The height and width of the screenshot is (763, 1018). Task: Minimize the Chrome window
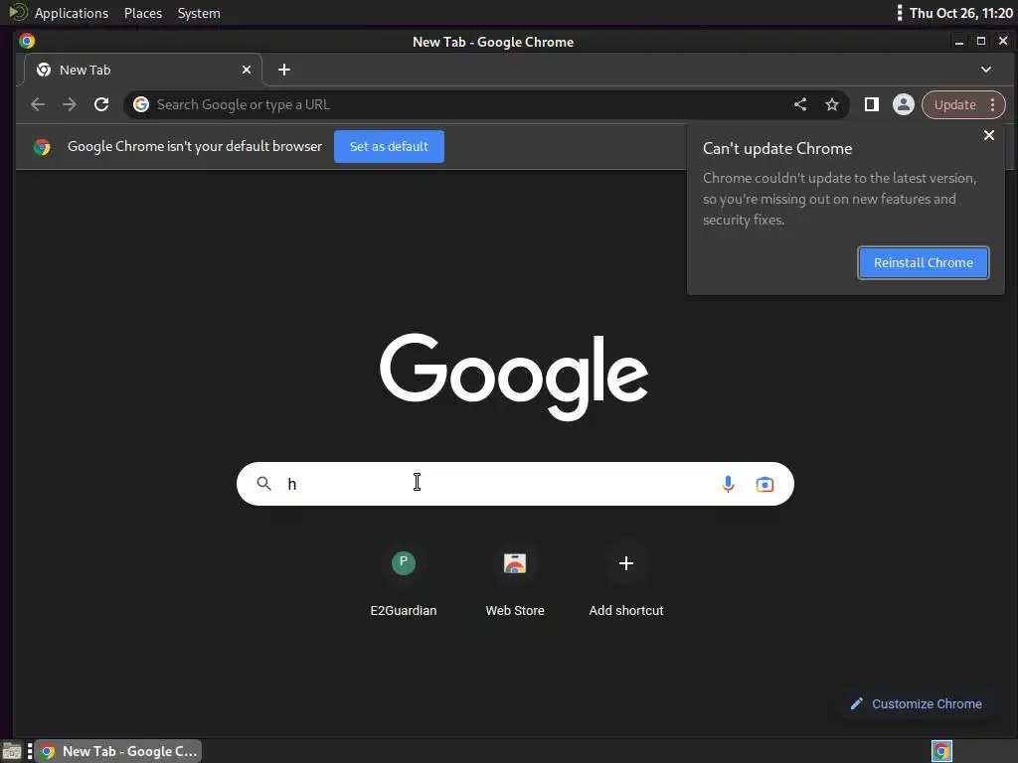pyautogui.click(x=959, y=42)
